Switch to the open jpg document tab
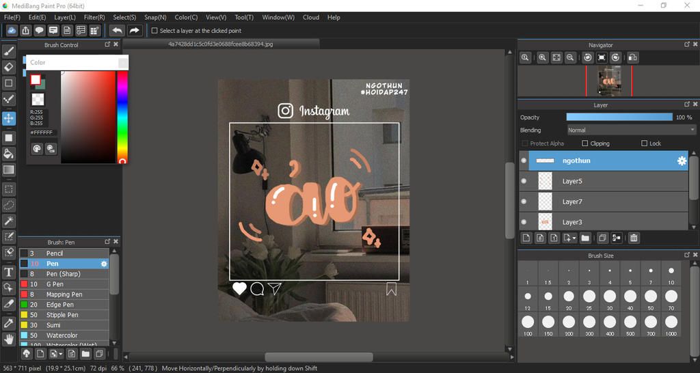The width and height of the screenshot is (700, 373). tap(221, 44)
